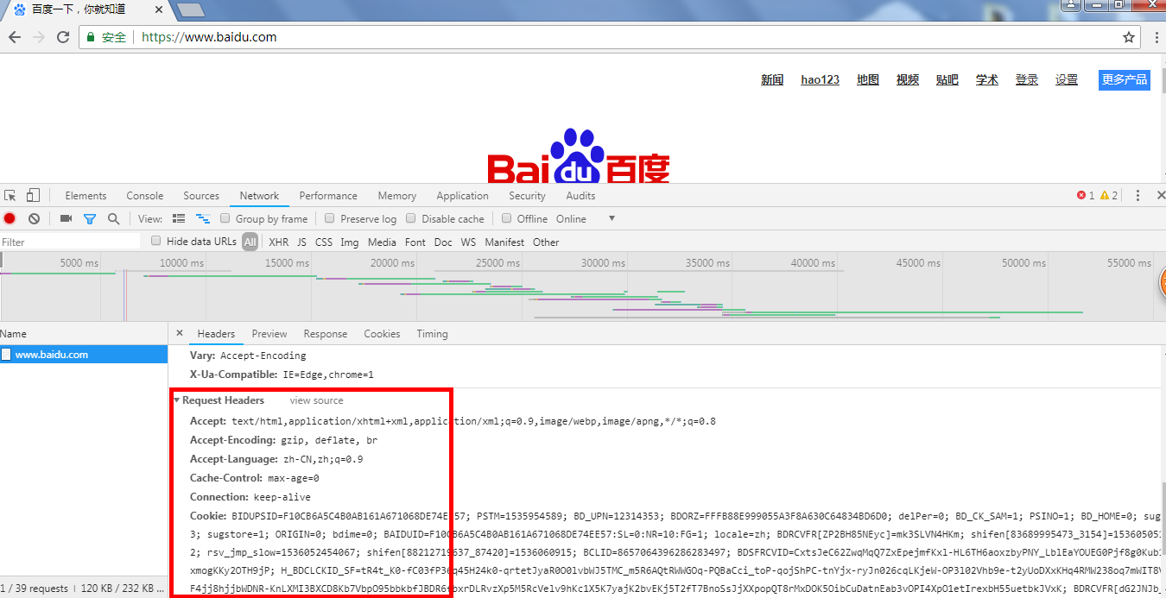
Task: Click the capture screenshots camera icon
Action: tap(66, 219)
